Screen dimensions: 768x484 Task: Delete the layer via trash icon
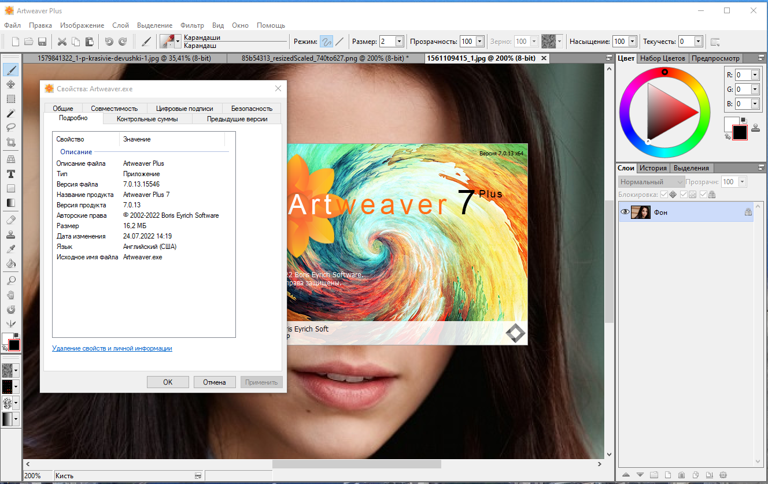[681, 475]
